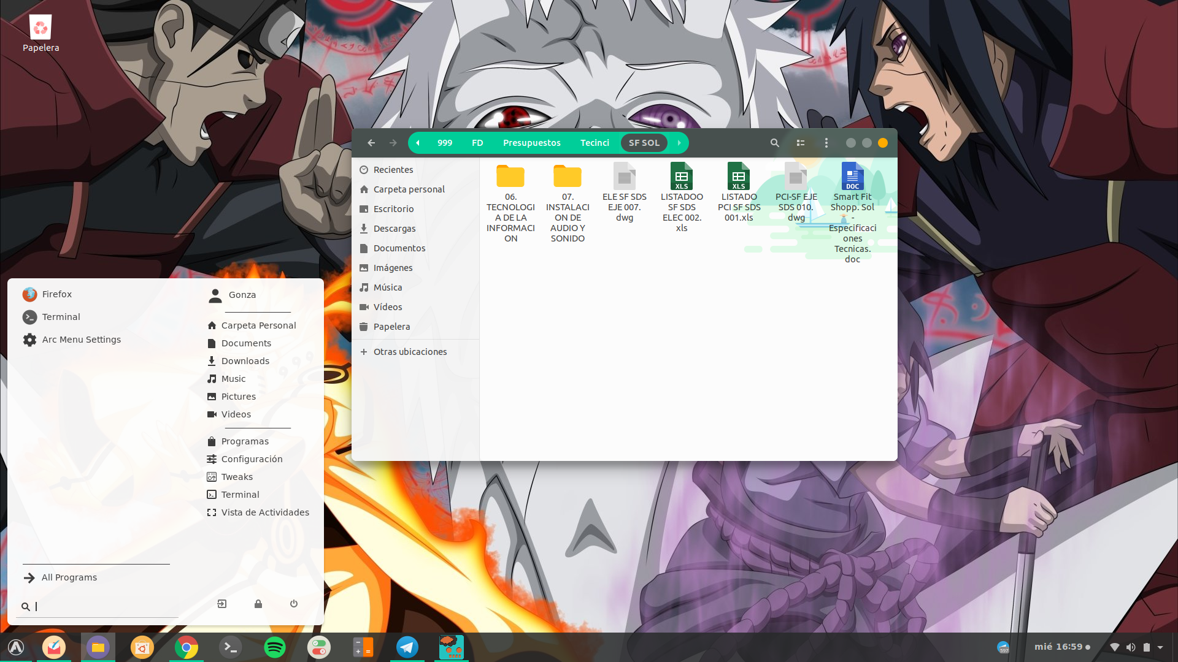Open Telegram from the taskbar
This screenshot has width=1178, height=662.
(407, 647)
